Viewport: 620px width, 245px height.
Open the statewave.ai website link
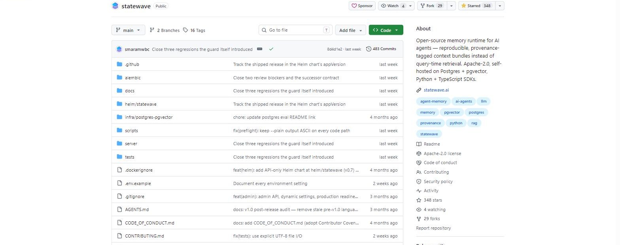click(x=436, y=90)
